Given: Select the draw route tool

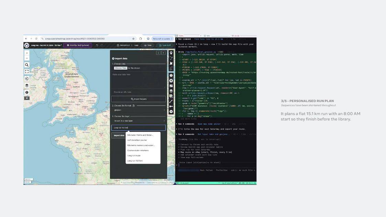Looking at the screenshot, I should (171, 68).
